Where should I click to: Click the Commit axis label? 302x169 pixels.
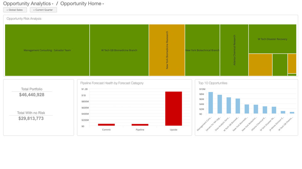tap(106, 130)
